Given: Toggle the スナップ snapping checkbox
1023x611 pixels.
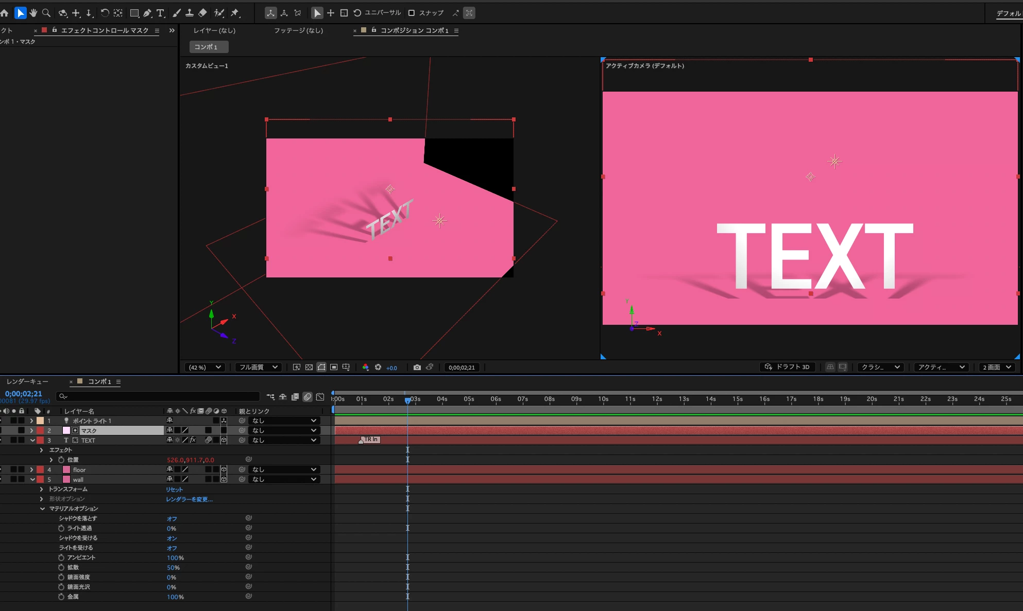Looking at the screenshot, I should [412, 13].
